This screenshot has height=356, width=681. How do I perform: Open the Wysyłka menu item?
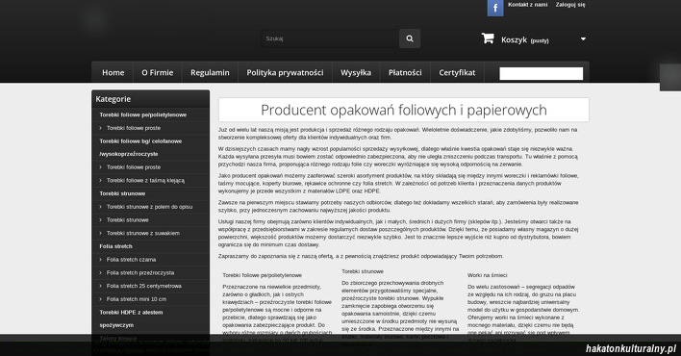click(x=356, y=72)
